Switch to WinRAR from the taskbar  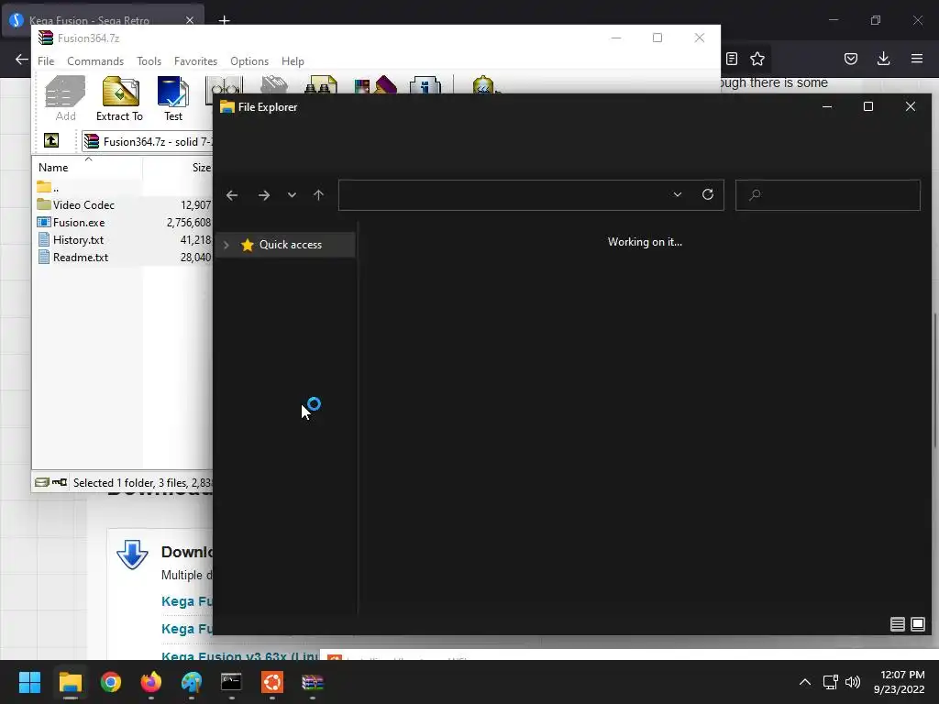(312, 682)
